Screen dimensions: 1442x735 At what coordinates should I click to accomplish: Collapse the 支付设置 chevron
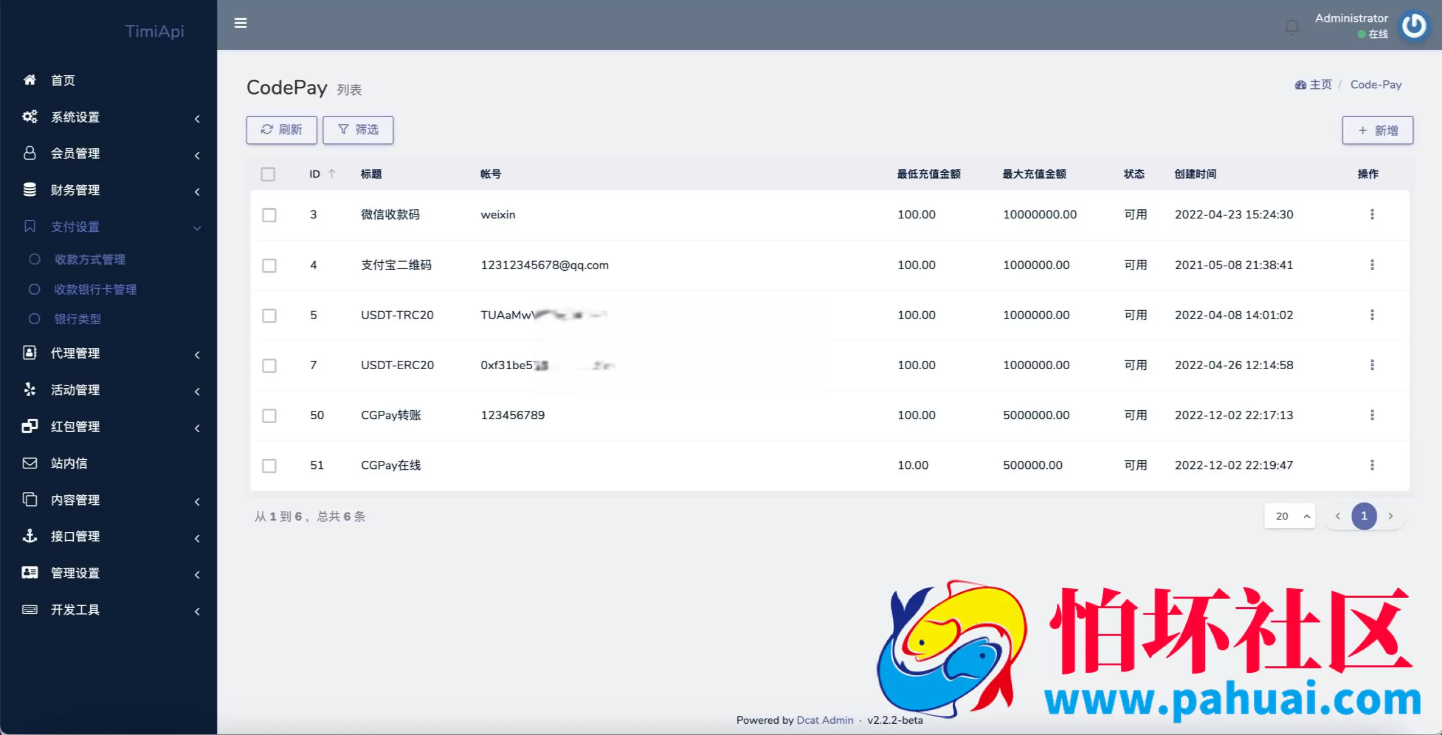click(197, 228)
